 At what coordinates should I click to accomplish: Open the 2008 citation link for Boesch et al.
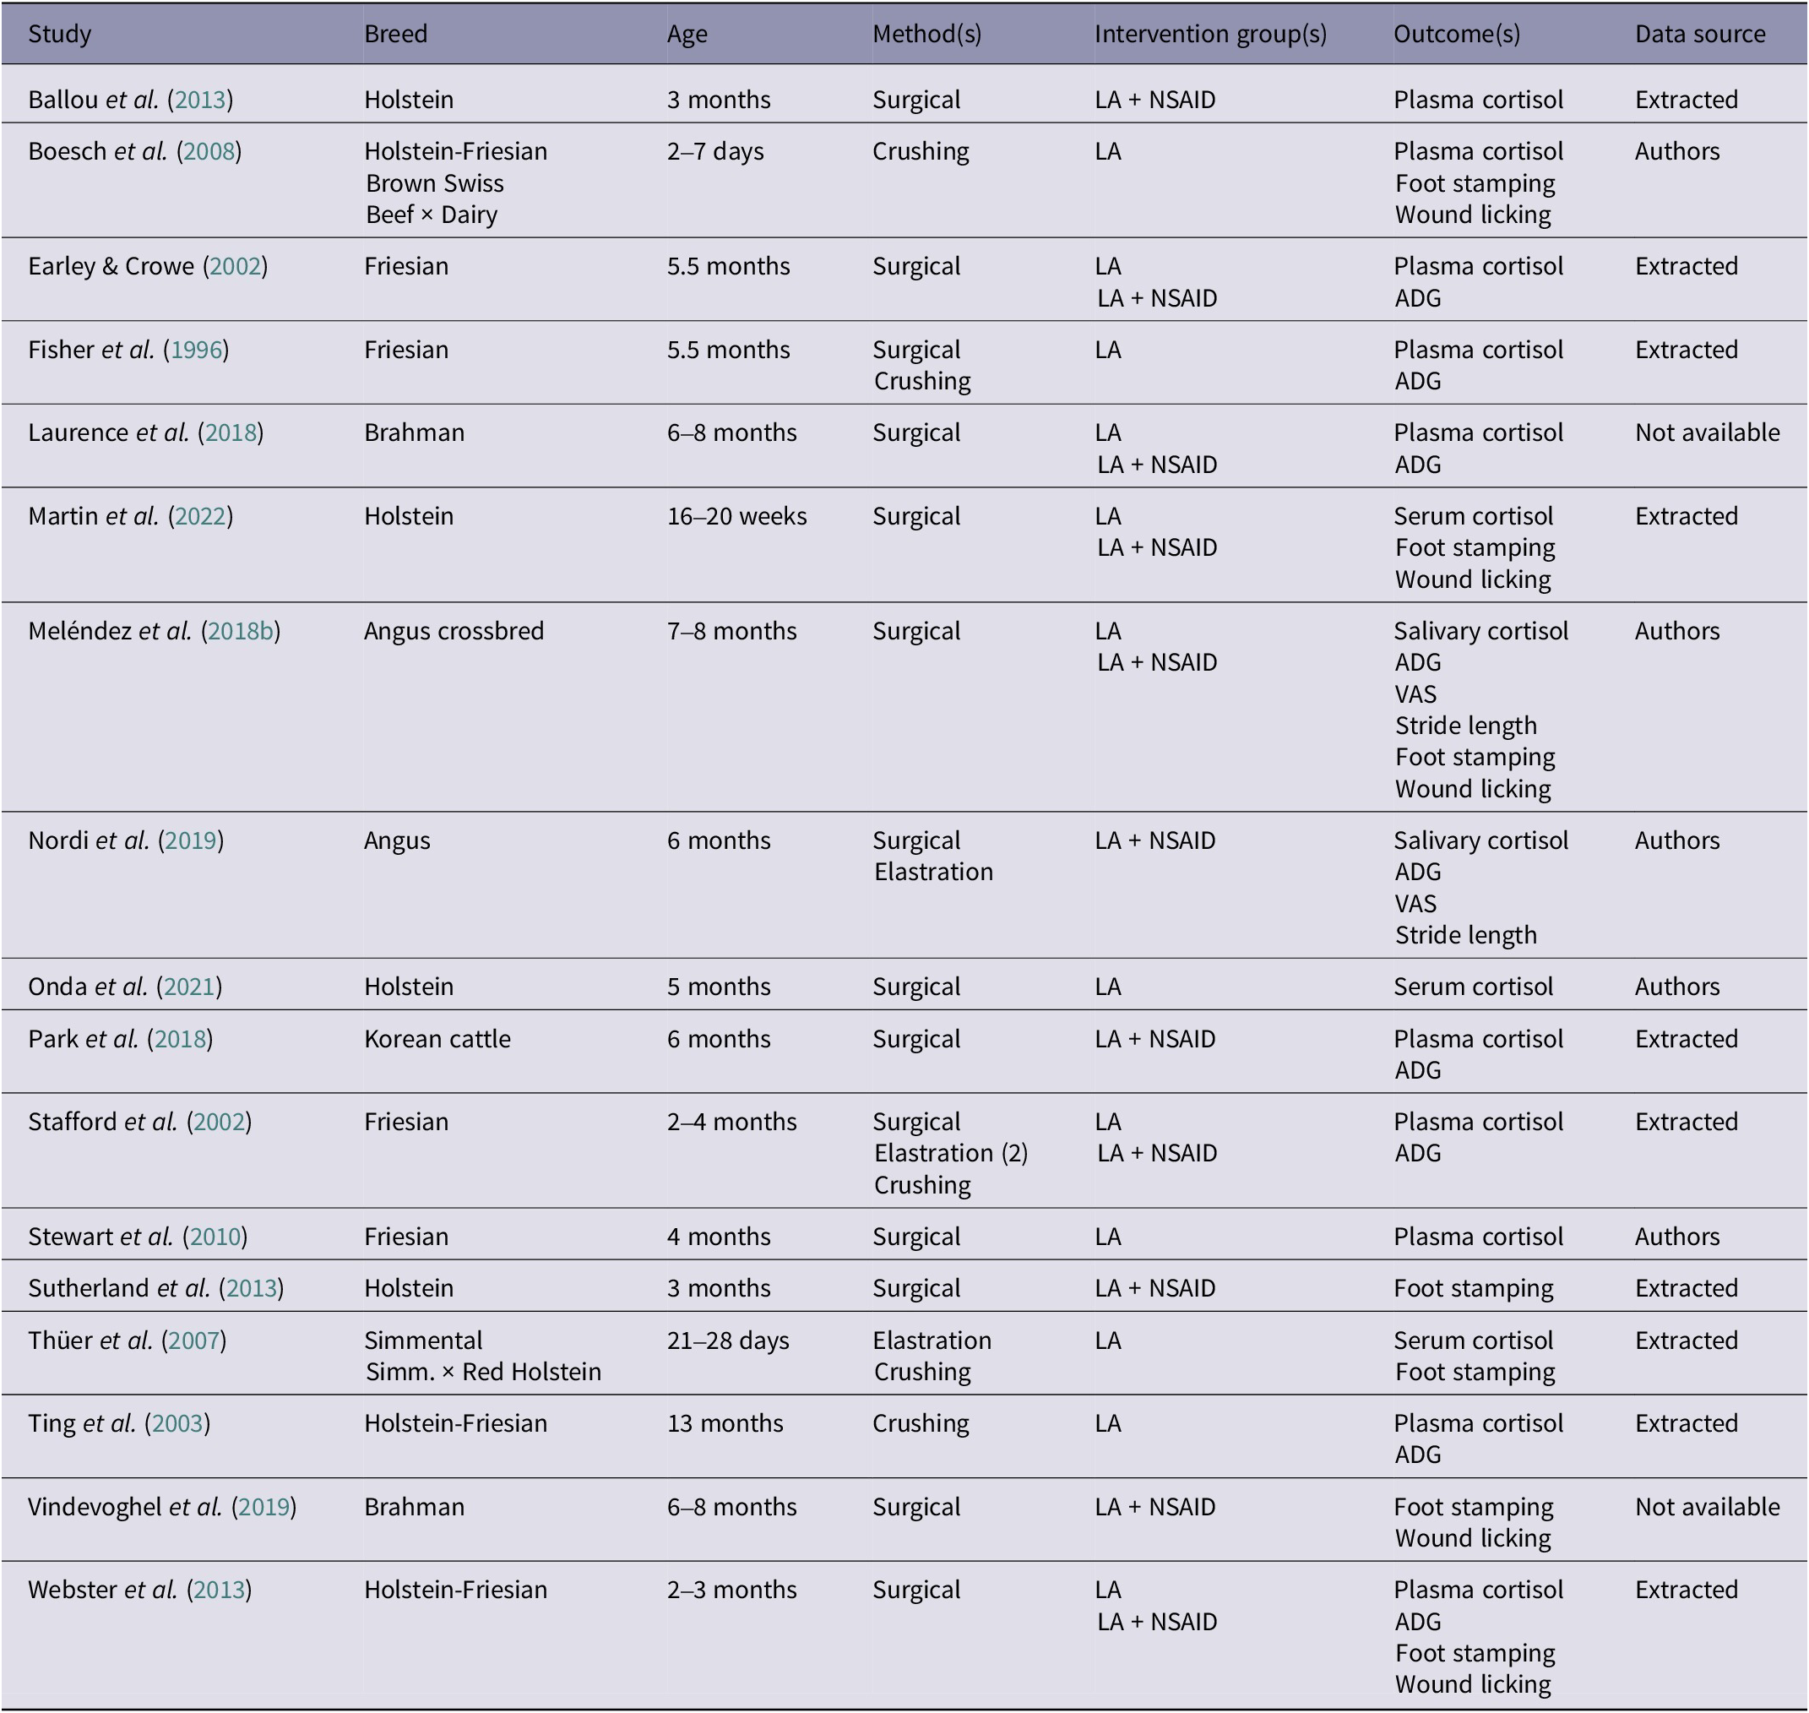tap(209, 150)
